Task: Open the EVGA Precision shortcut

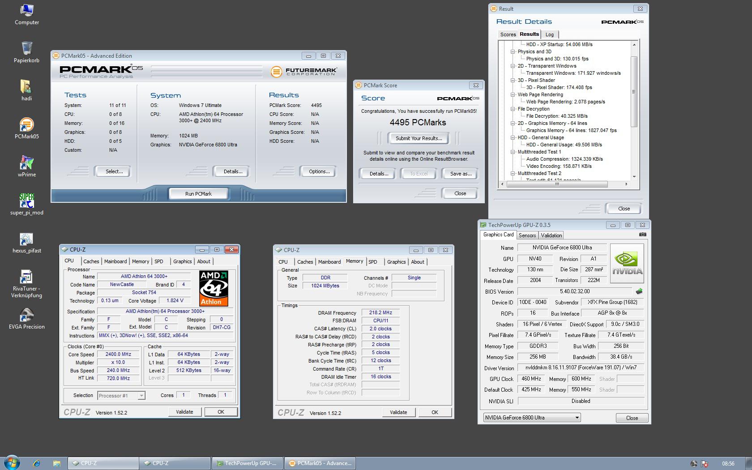Action: point(26,319)
